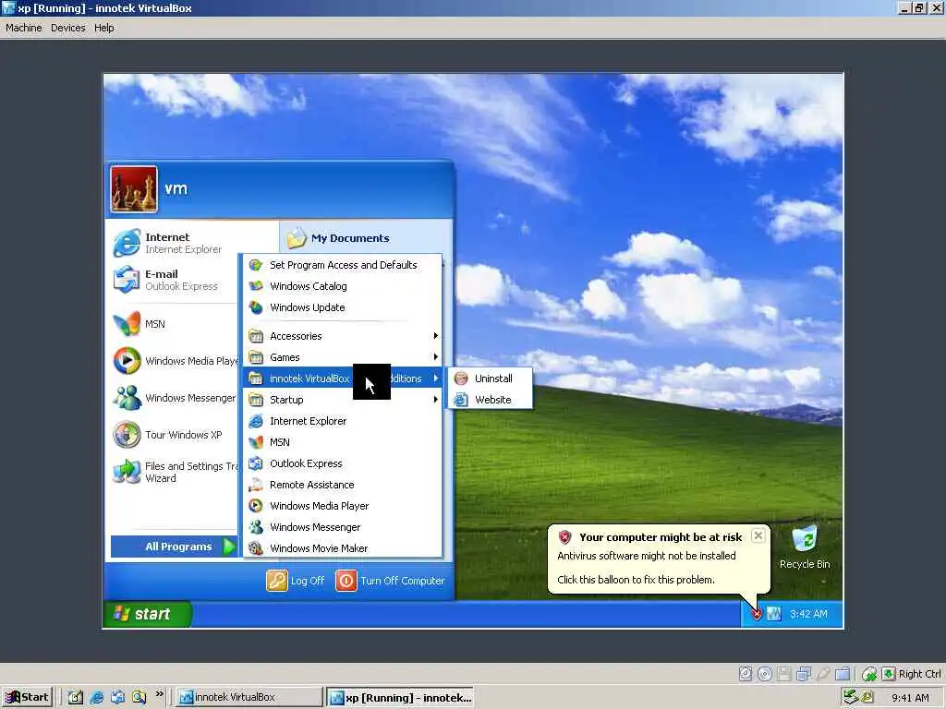This screenshot has width=946, height=709.
Task: Click the network adapter status bar icon
Action: 803,674
